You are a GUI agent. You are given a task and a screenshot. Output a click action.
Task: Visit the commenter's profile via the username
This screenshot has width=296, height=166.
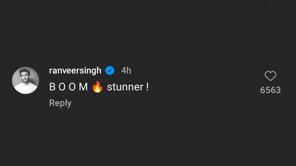click(x=75, y=70)
